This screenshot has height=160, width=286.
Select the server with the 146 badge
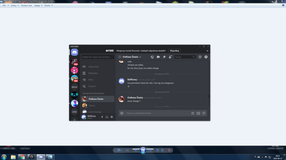coord(74,62)
